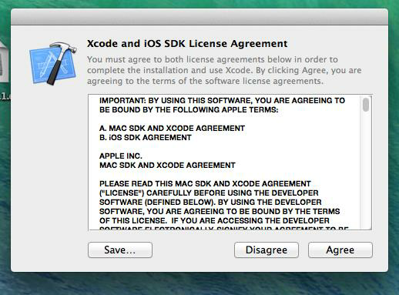
Task: Open the Save… license option
Action: (120, 250)
